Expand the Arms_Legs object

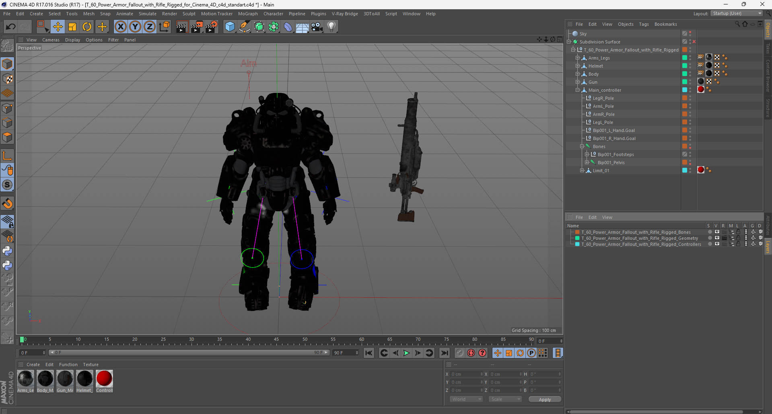tap(578, 58)
